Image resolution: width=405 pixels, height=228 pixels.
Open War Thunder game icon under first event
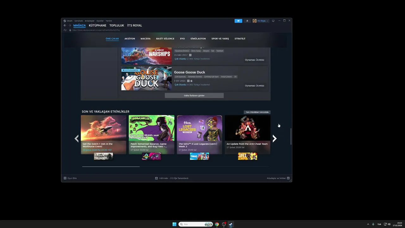(103, 156)
